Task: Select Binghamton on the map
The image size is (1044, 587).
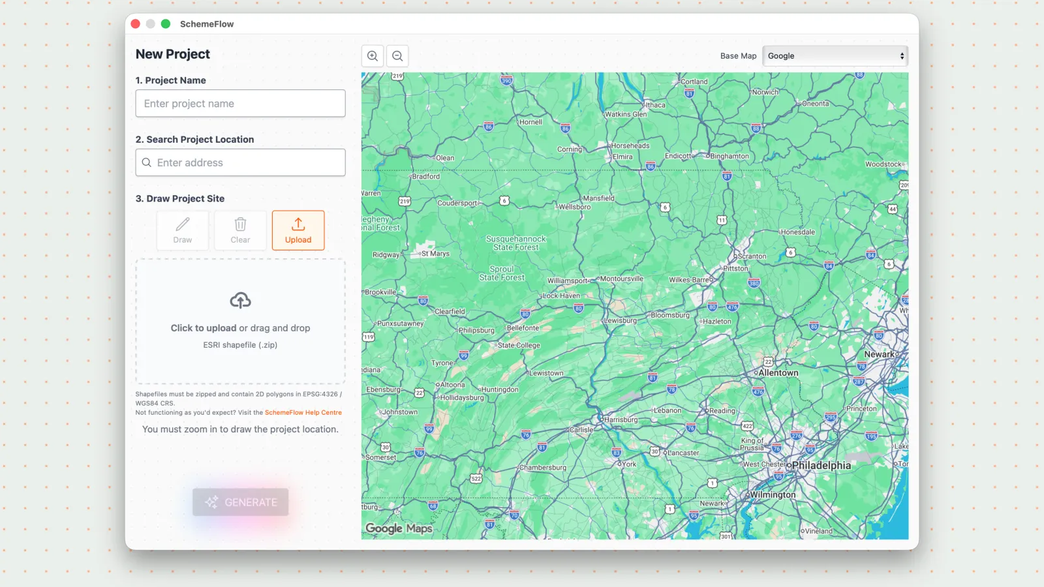Action: pos(729,157)
